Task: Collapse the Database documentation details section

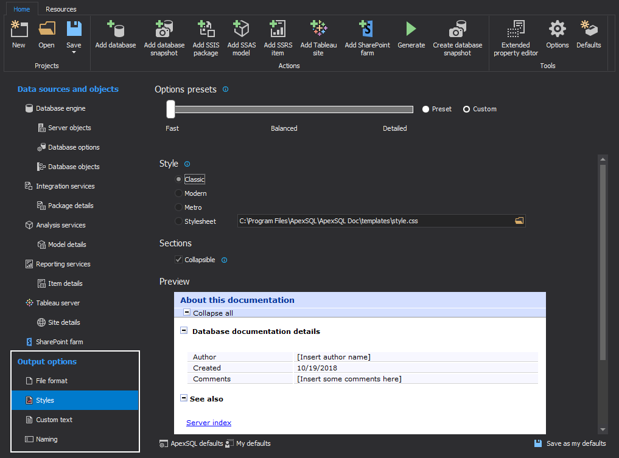Action: pyautogui.click(x=184, y=331)
